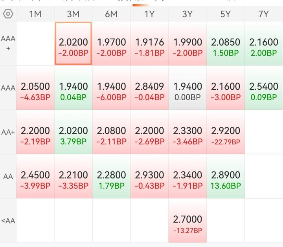This screenshot has width=283, height=247.
Task: Open <AA 3Y cell showing 2.7000
Action: click(x=187, y=221)
